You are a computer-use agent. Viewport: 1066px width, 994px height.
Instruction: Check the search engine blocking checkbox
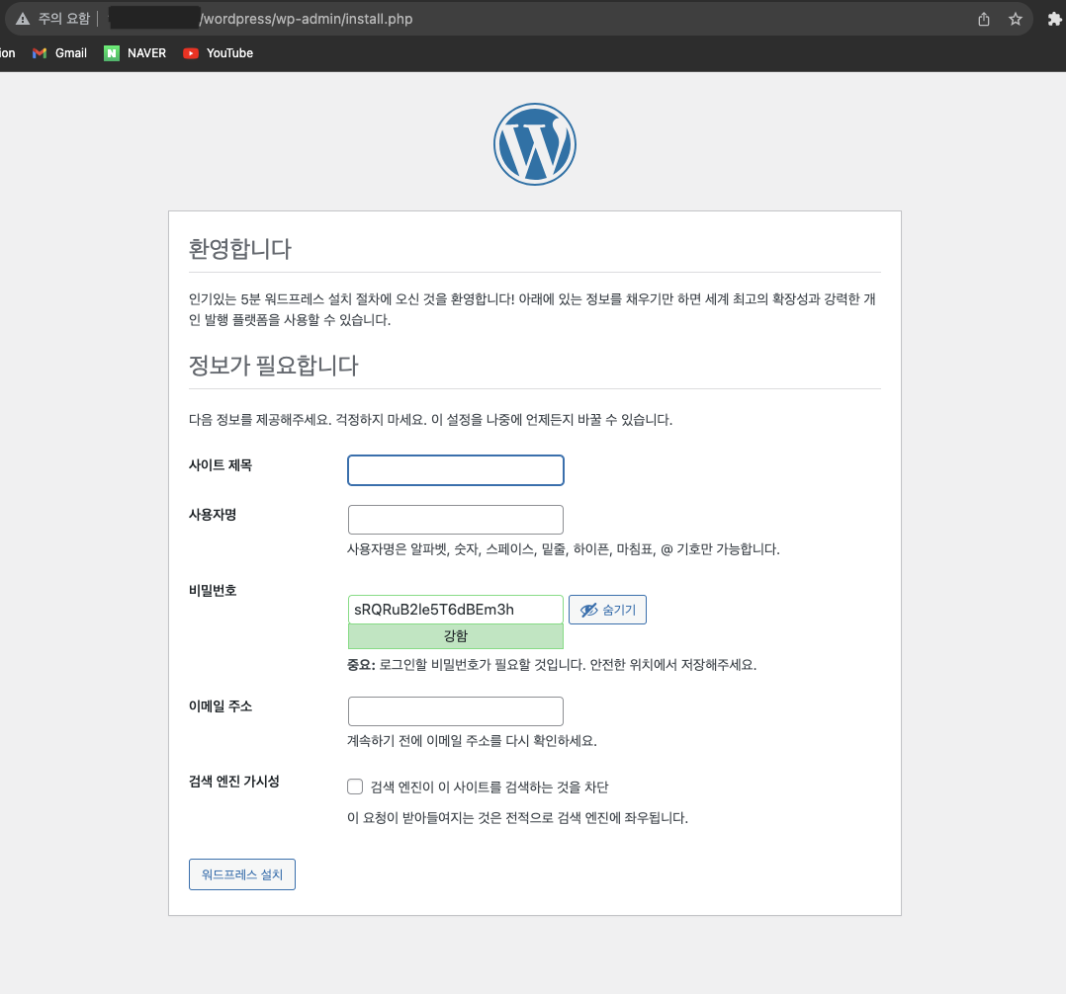(355, 787)
